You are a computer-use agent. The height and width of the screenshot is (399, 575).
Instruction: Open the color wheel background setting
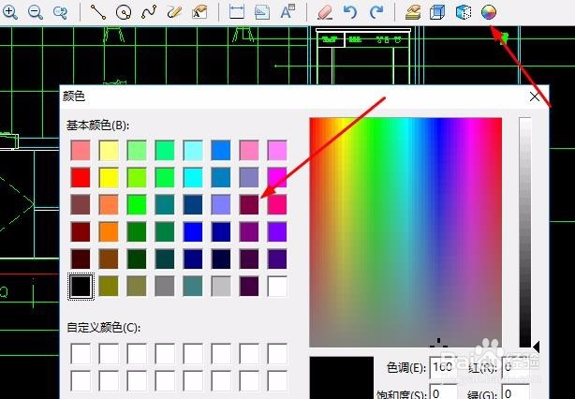click(x=489, y=12)
